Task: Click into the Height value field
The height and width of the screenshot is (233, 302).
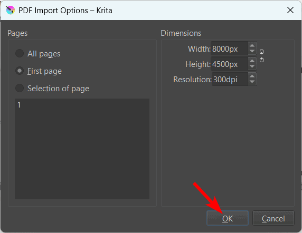Action: [x=229, y=64]
